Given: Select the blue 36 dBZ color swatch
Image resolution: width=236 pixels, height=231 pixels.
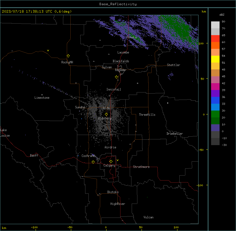Looking at the screenshot, I should tap(215, 100).
